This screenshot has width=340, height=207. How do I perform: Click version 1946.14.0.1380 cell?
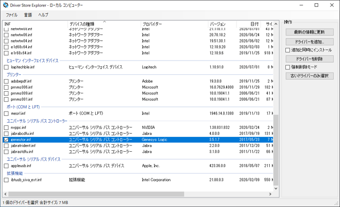click(x=222, y=114)
